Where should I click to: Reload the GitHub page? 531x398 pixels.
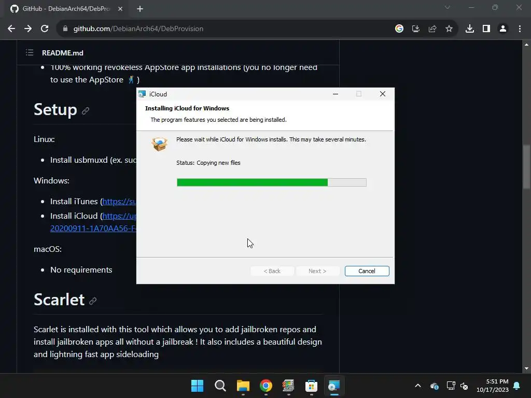(x=45, y=29)
